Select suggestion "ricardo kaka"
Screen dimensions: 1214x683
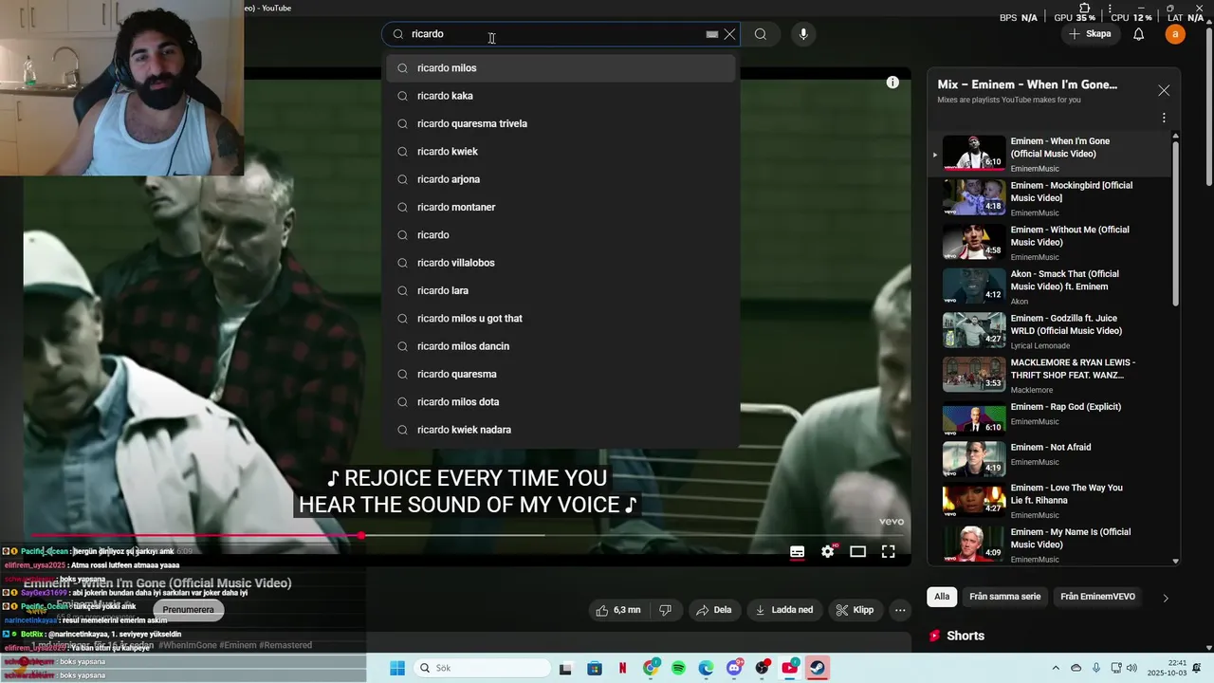561,96
